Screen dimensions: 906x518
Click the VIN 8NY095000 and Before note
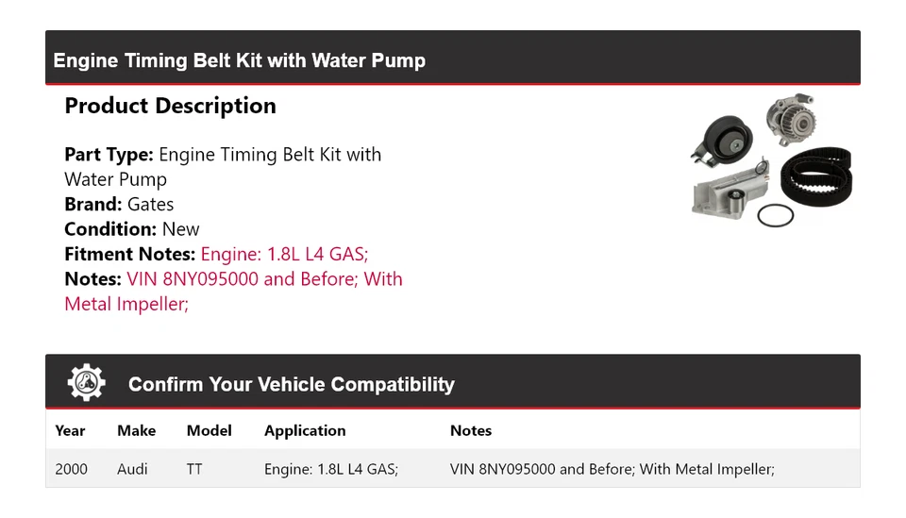pyautogui.click(x=234, y=279)
